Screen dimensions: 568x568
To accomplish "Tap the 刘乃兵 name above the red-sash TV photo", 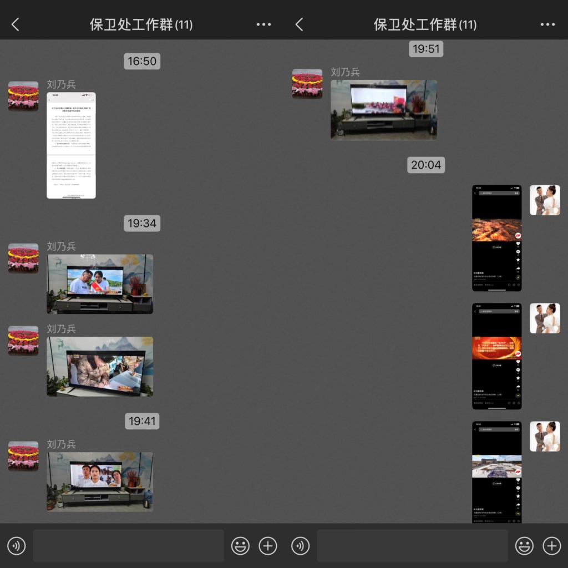I will point(61,246).
